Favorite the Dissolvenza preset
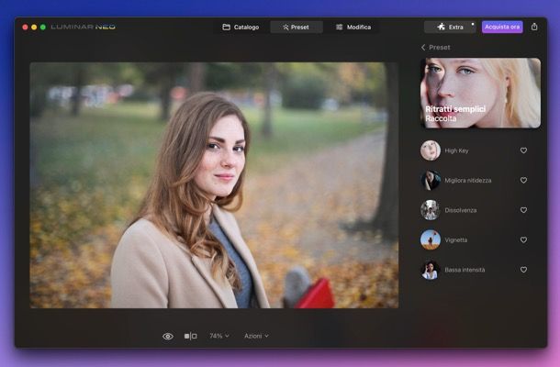 (523, 210)
